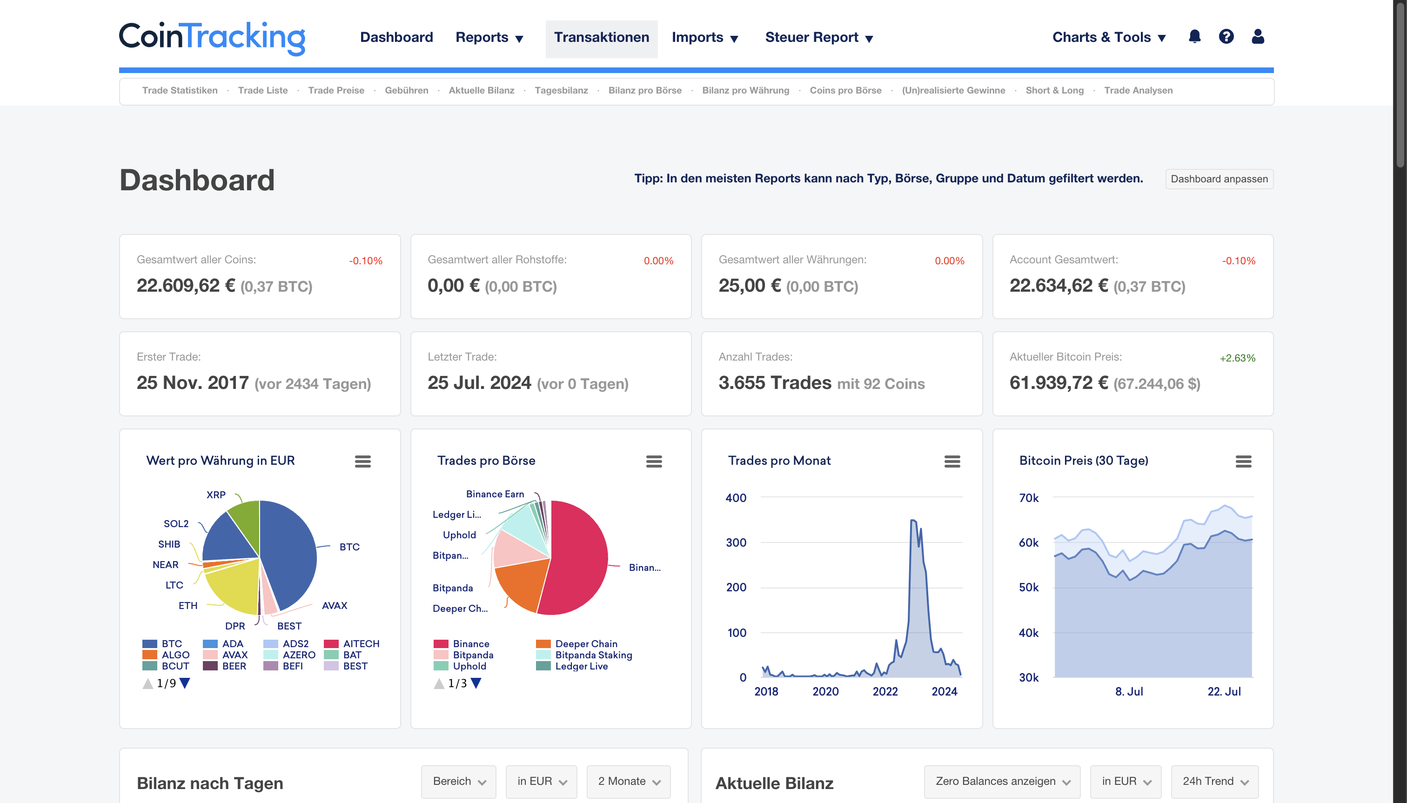Open the Bereich dropdown
Viewport: 1407px width, 803px height.
pyautogui.click(x=459, y=782)
